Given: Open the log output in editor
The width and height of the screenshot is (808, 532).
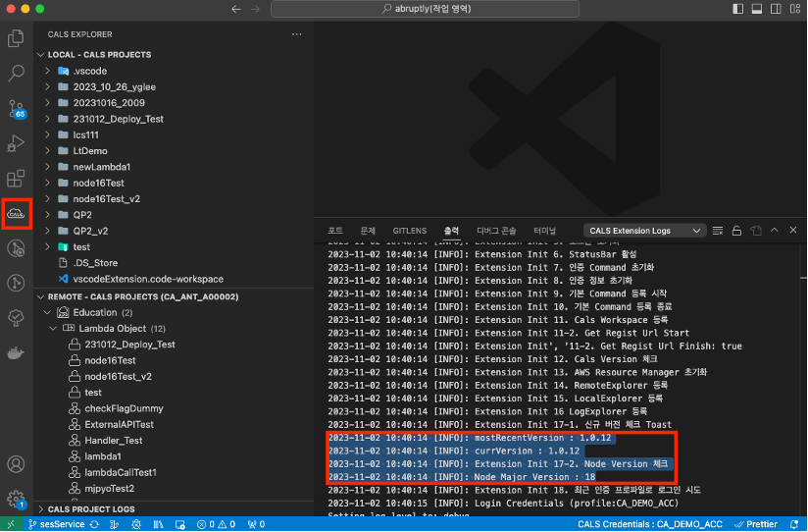Looking at the screenshot, I should click(755, 231).
